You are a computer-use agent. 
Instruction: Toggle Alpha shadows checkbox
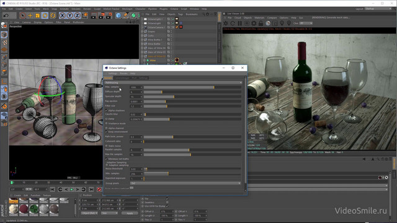107,110
